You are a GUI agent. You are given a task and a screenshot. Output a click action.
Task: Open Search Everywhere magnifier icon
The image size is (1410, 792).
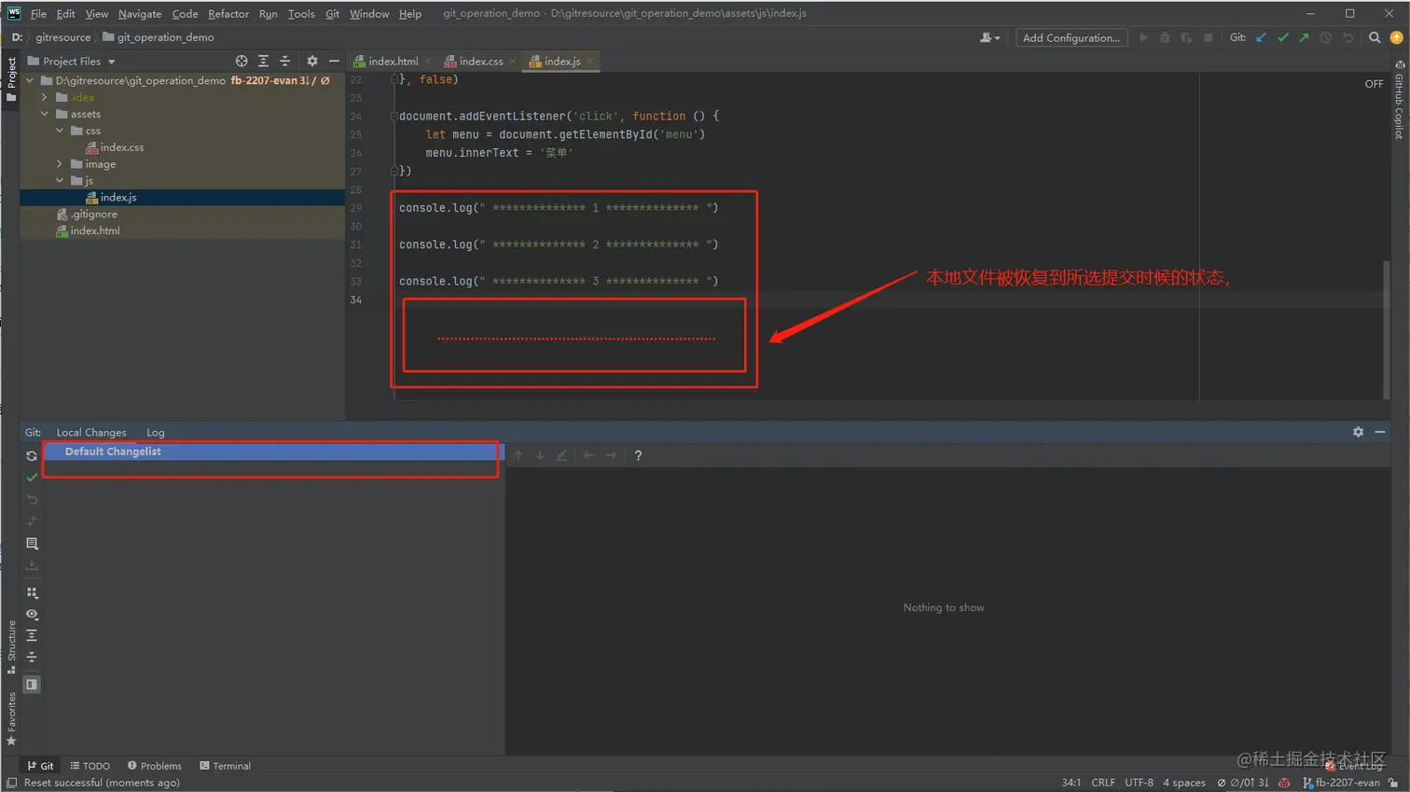pyautogui.click(x=1375, y=37)
